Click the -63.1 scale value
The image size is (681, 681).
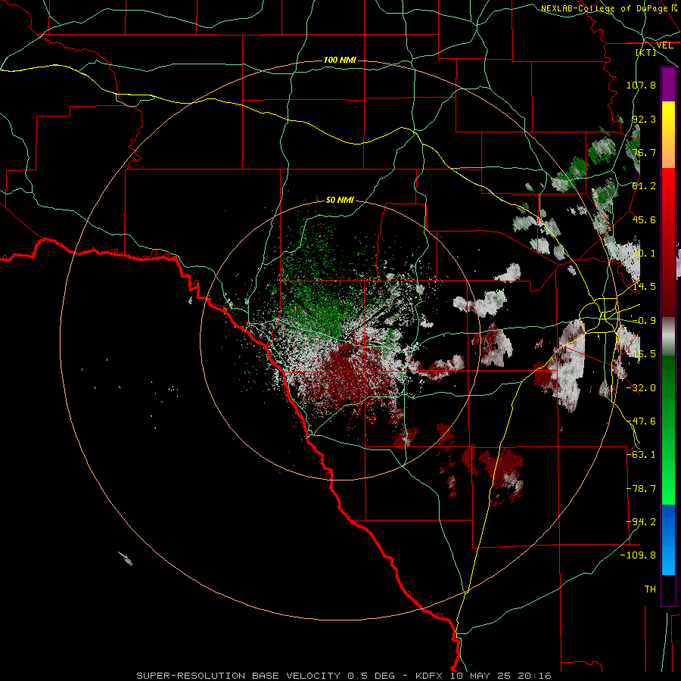641,455
